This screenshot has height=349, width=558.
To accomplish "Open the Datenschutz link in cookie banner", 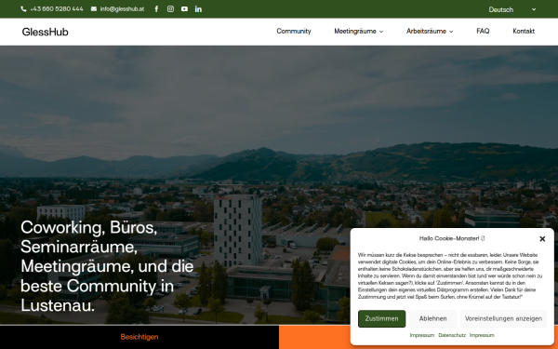I will pyautogui.click(x=452, y=335).
